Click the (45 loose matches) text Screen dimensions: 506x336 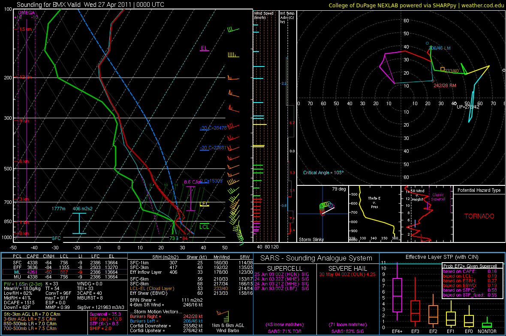[285, 324]
